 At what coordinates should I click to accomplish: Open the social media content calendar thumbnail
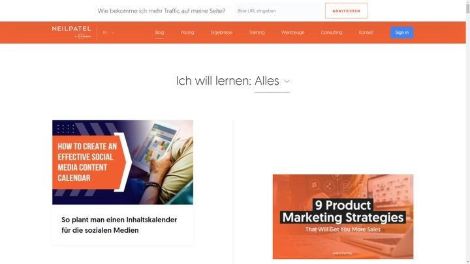pyautogui.click(x=123, y=162)
